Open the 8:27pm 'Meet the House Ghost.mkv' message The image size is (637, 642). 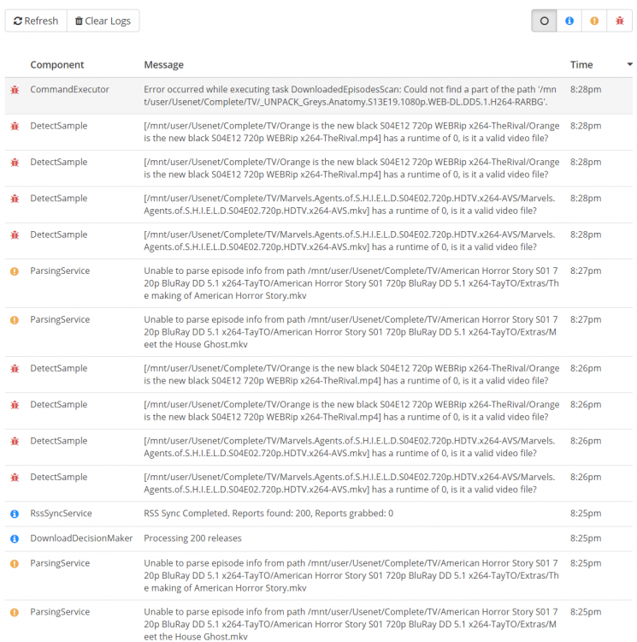pyautogui.click(x=351, y=332)
